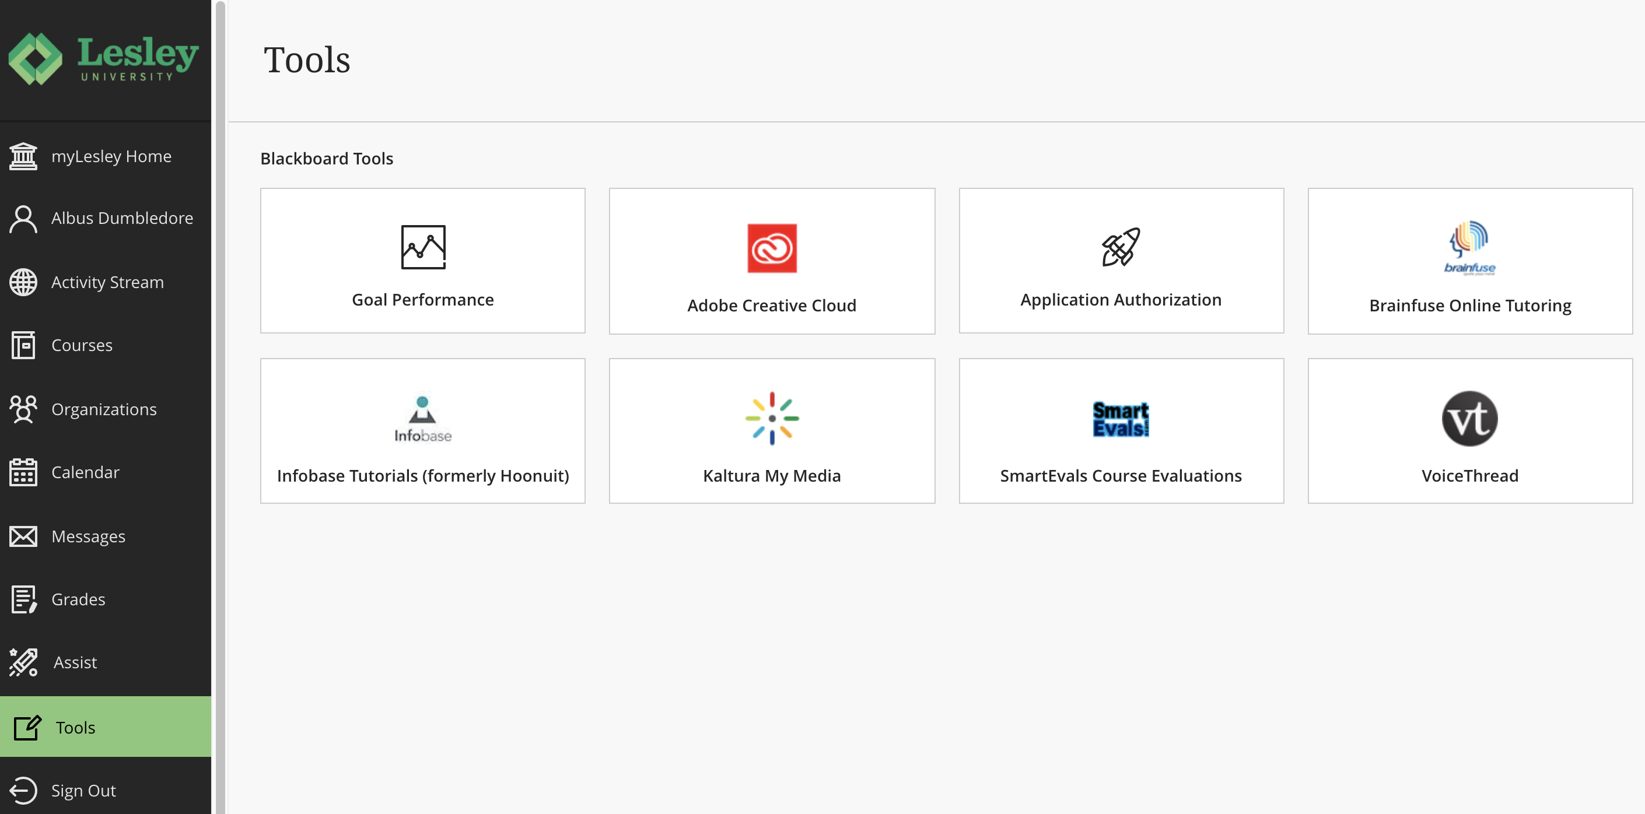Viewport: 1645px width, 814px height.
Task: Go to myLesley Home
Action: [x=111, y=156]
